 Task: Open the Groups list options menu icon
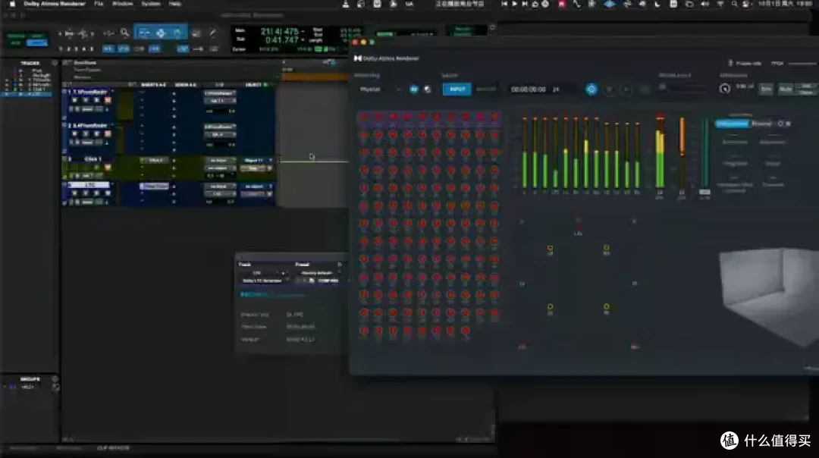pos(55,378)
